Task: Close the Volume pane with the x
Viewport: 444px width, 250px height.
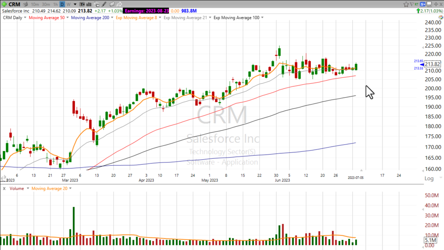Action: (x=4, y=188)
